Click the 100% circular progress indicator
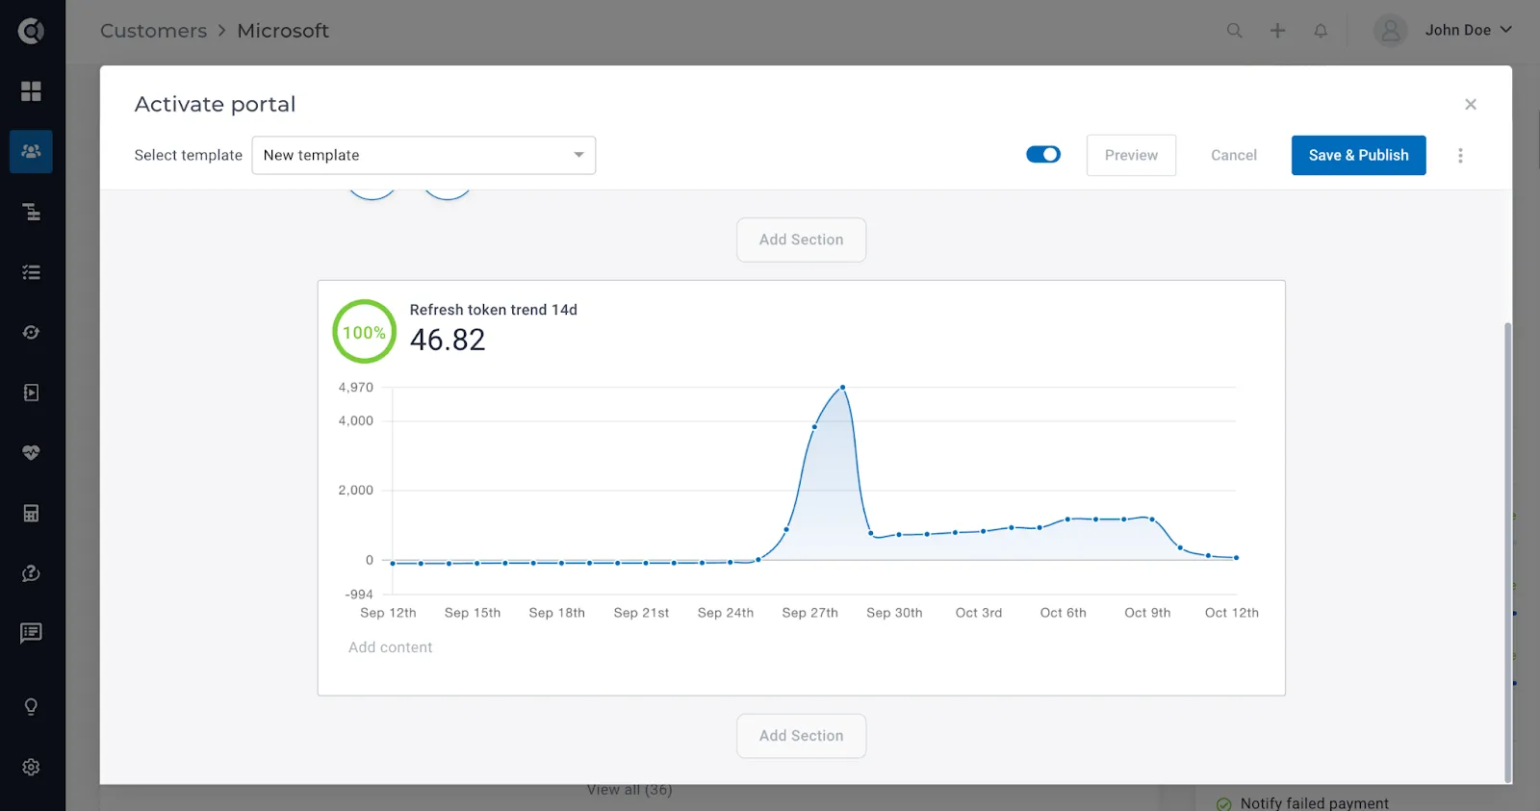Image resolution: width=1540 pixels, height=811 pixels. [364, 332]
